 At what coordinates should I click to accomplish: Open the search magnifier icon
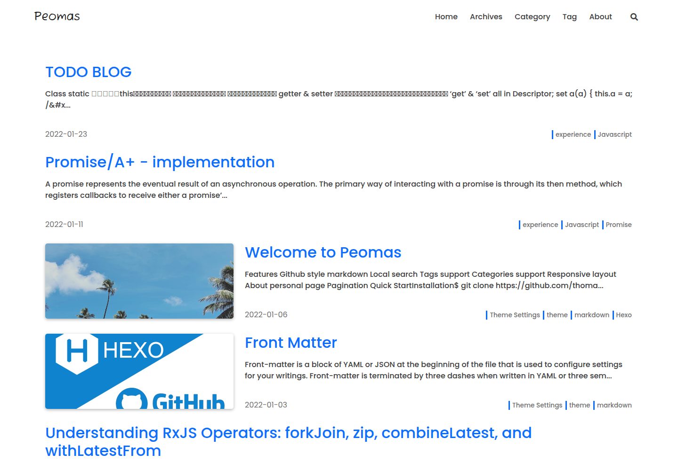click(634, 17)
